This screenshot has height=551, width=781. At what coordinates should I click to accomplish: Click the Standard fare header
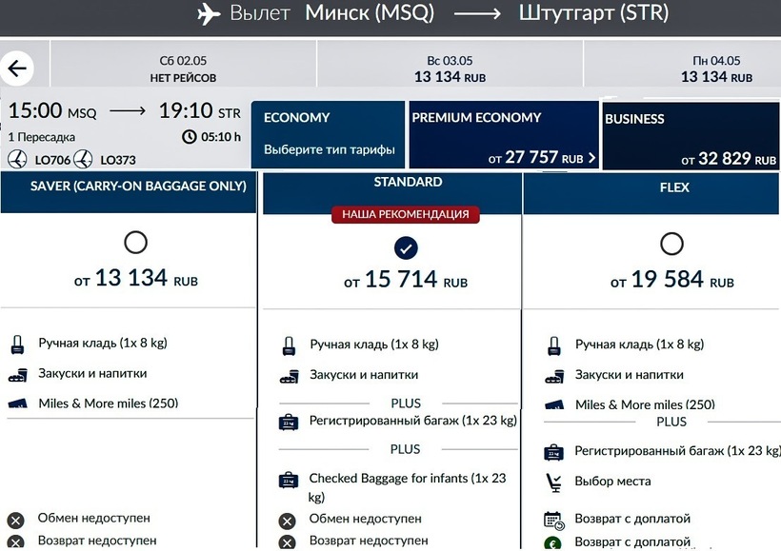click(392, 193)
